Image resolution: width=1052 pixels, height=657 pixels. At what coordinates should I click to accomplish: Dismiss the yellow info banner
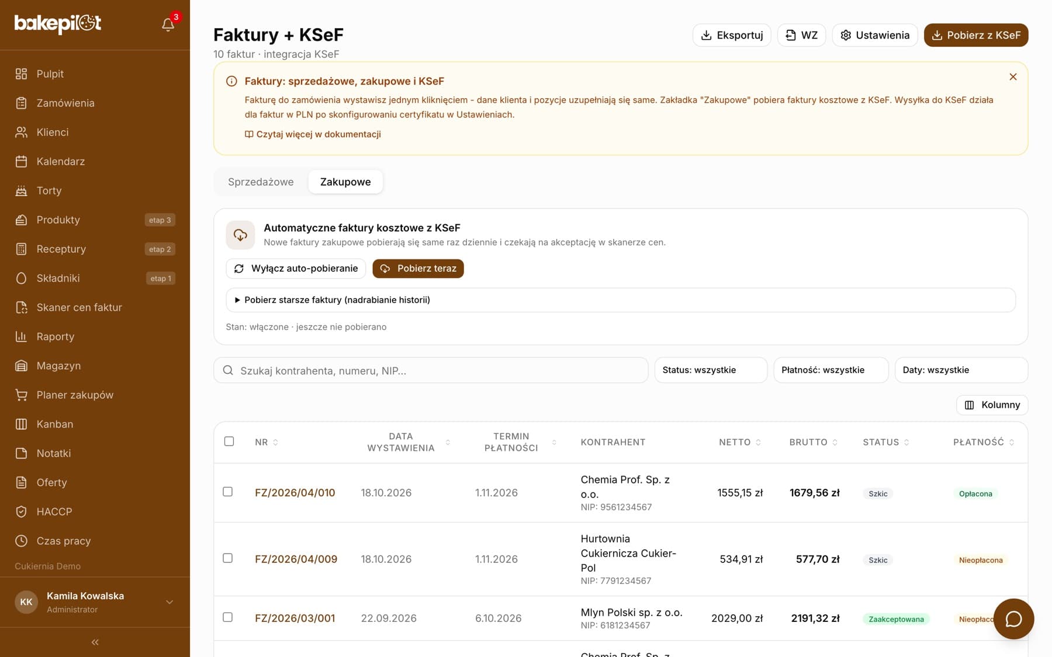click(1013, 77)
